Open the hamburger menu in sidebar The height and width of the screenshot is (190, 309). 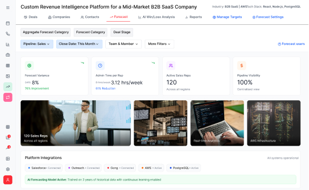(8, 8)
